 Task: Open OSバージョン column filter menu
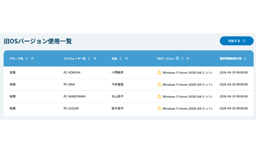click(x=188, y=58)
